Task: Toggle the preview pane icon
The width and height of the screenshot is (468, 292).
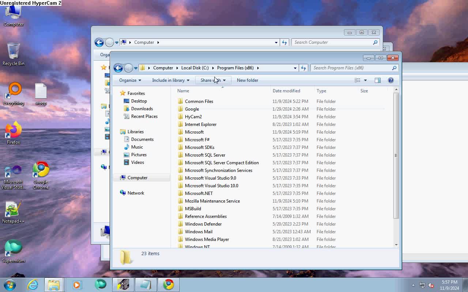Action: click(x=378, y=80)
